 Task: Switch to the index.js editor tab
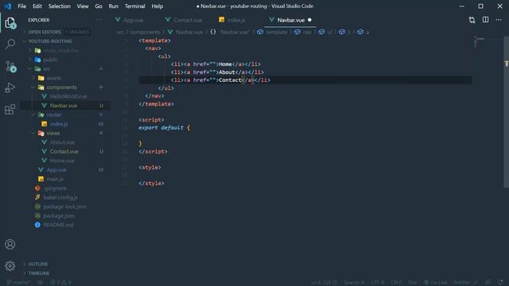tap(235, 20)
